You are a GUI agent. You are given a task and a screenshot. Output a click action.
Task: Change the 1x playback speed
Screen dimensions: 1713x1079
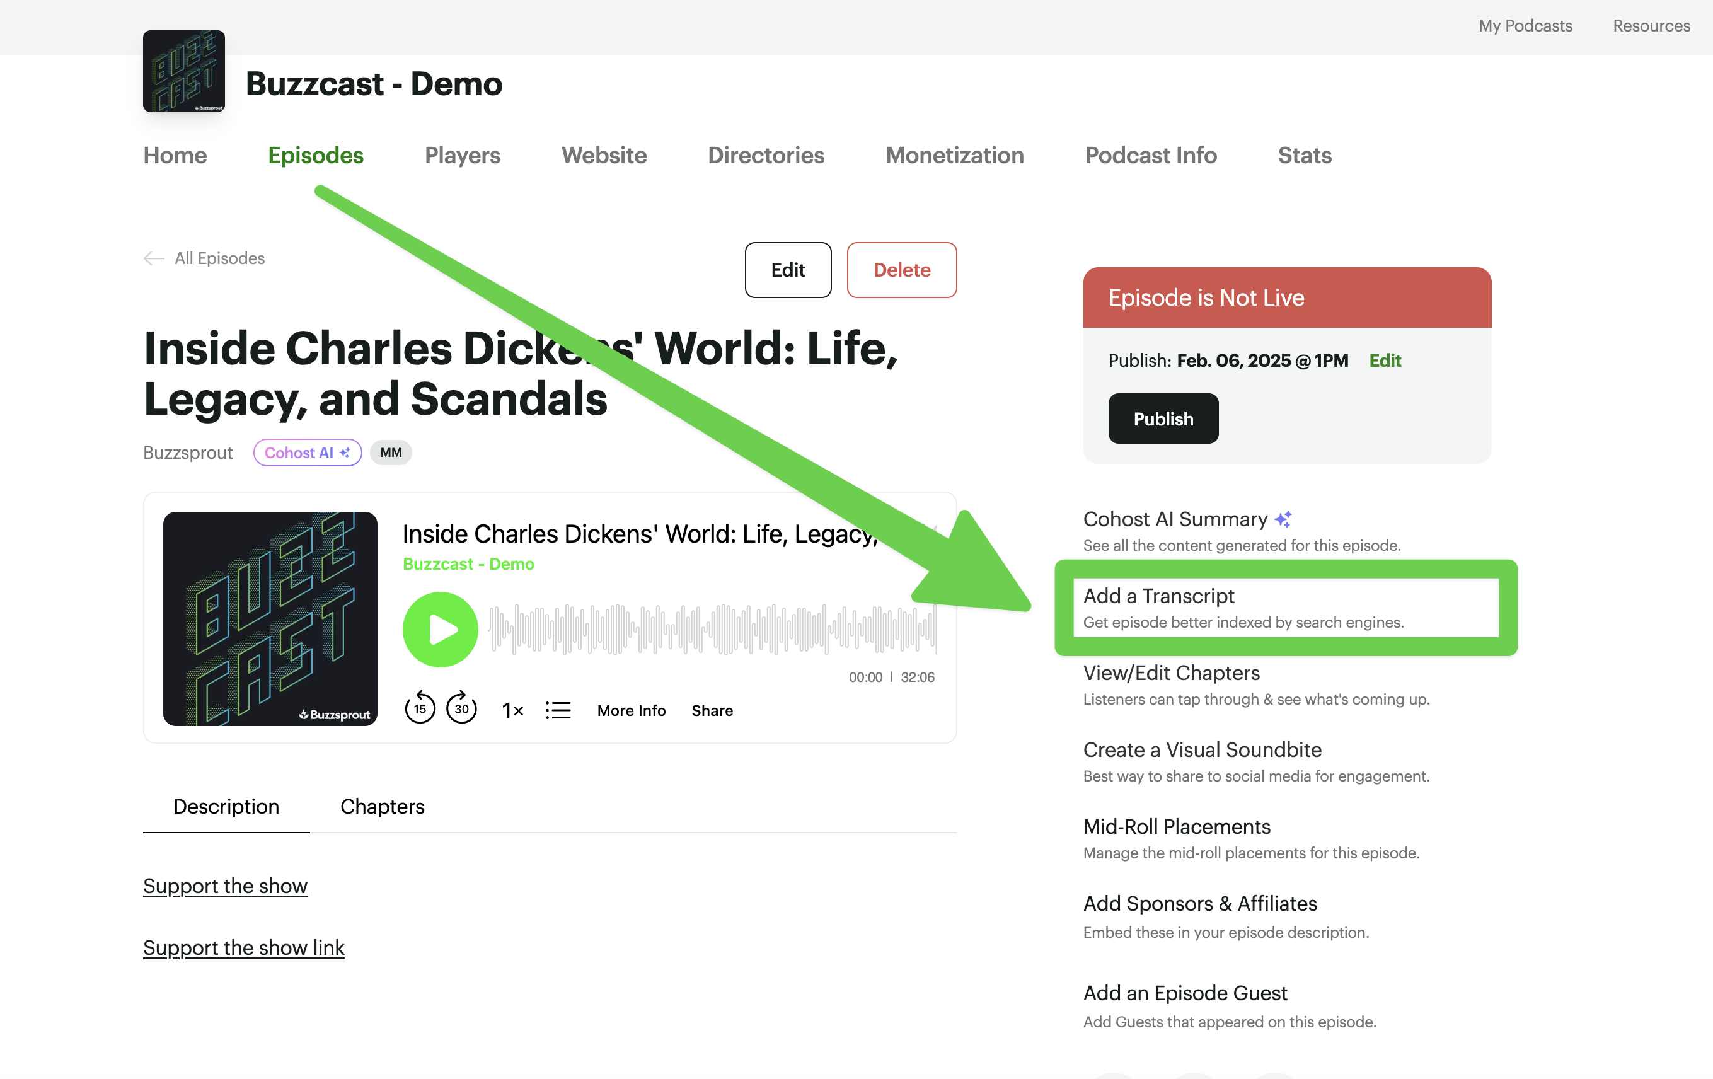pos(512,710)
